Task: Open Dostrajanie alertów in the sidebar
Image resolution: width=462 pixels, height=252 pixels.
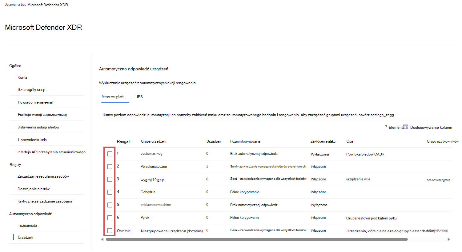Action: click(34, 189)
